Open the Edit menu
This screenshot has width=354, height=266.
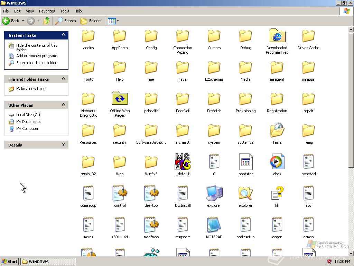pos(17,11)
